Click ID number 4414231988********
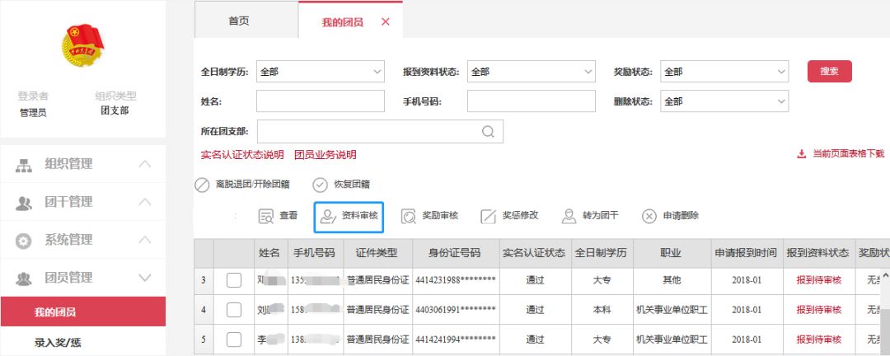Image resolution: width=890 pixels, height=356 pixels. [x=456, y=280]
